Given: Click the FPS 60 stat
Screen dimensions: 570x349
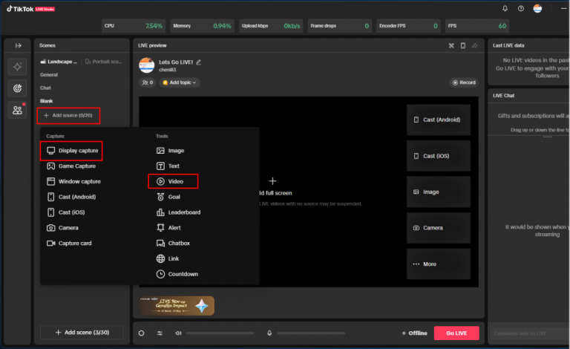Looking at the screenshot, I should point(477,26).
